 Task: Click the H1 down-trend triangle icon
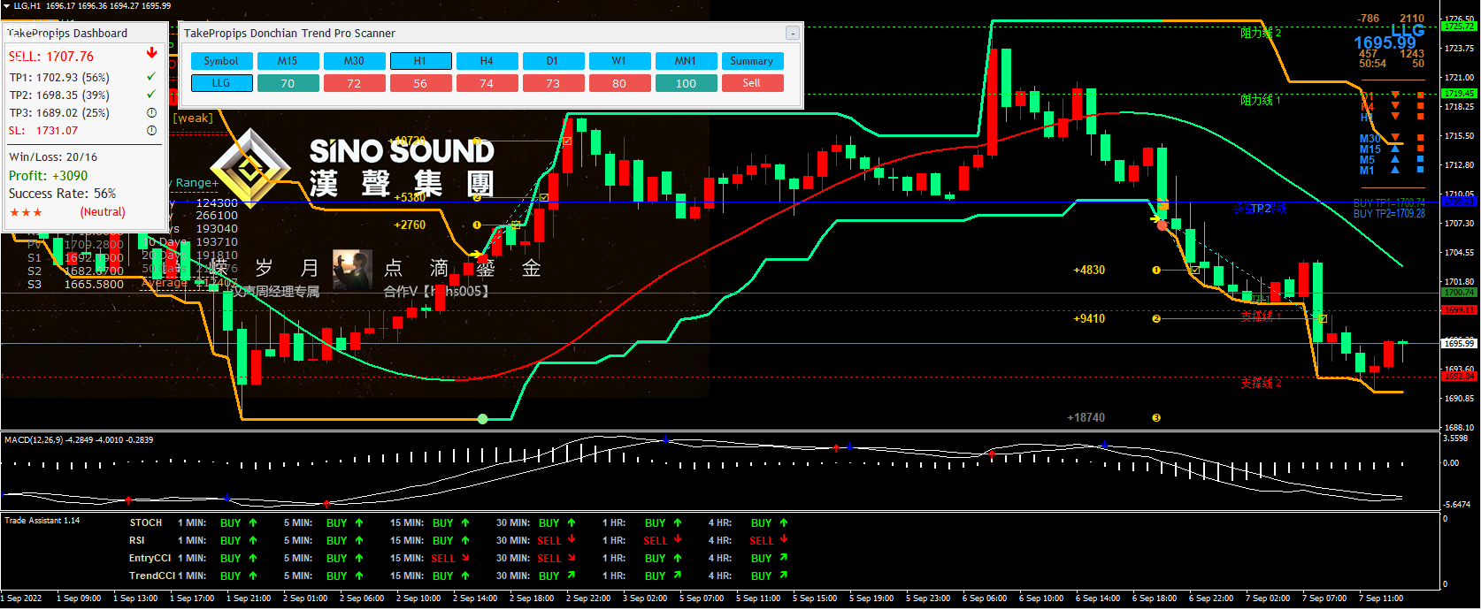1395,117
